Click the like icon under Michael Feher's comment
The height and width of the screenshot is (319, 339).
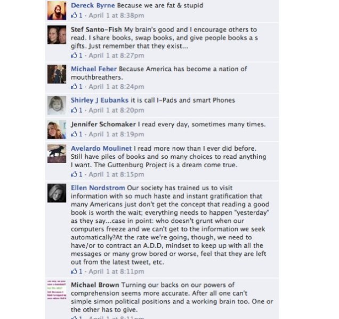tap(74, 87)
